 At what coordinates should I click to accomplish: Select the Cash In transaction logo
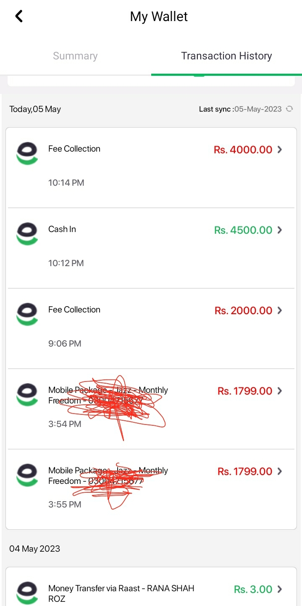[x=27, y=234]
